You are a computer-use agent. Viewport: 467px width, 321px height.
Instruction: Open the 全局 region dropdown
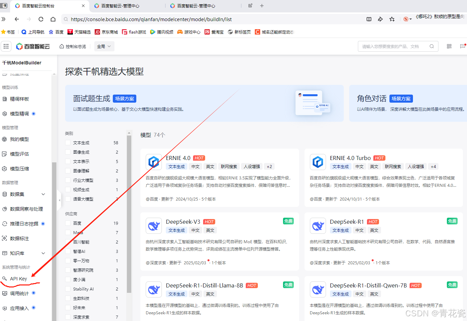click(x=104, y=46)
